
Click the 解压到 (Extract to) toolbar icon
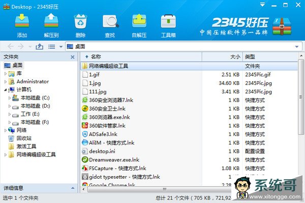pos(51,21)
